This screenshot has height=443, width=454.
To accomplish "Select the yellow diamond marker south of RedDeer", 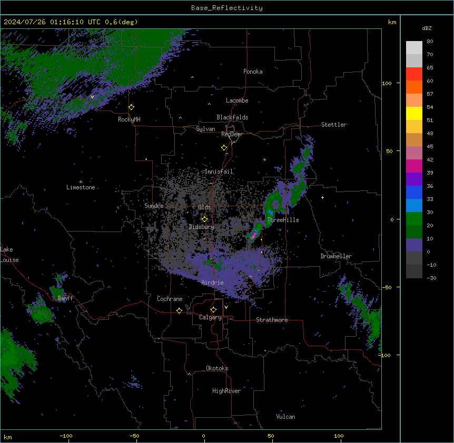I will click(x=224, y=148).
